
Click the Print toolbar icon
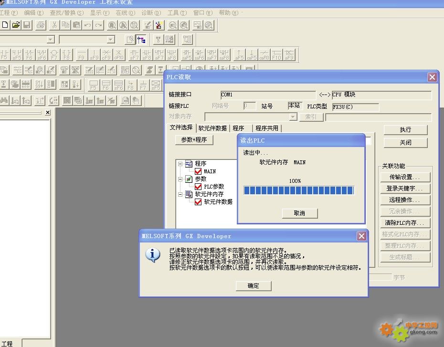tap(41, 25)
